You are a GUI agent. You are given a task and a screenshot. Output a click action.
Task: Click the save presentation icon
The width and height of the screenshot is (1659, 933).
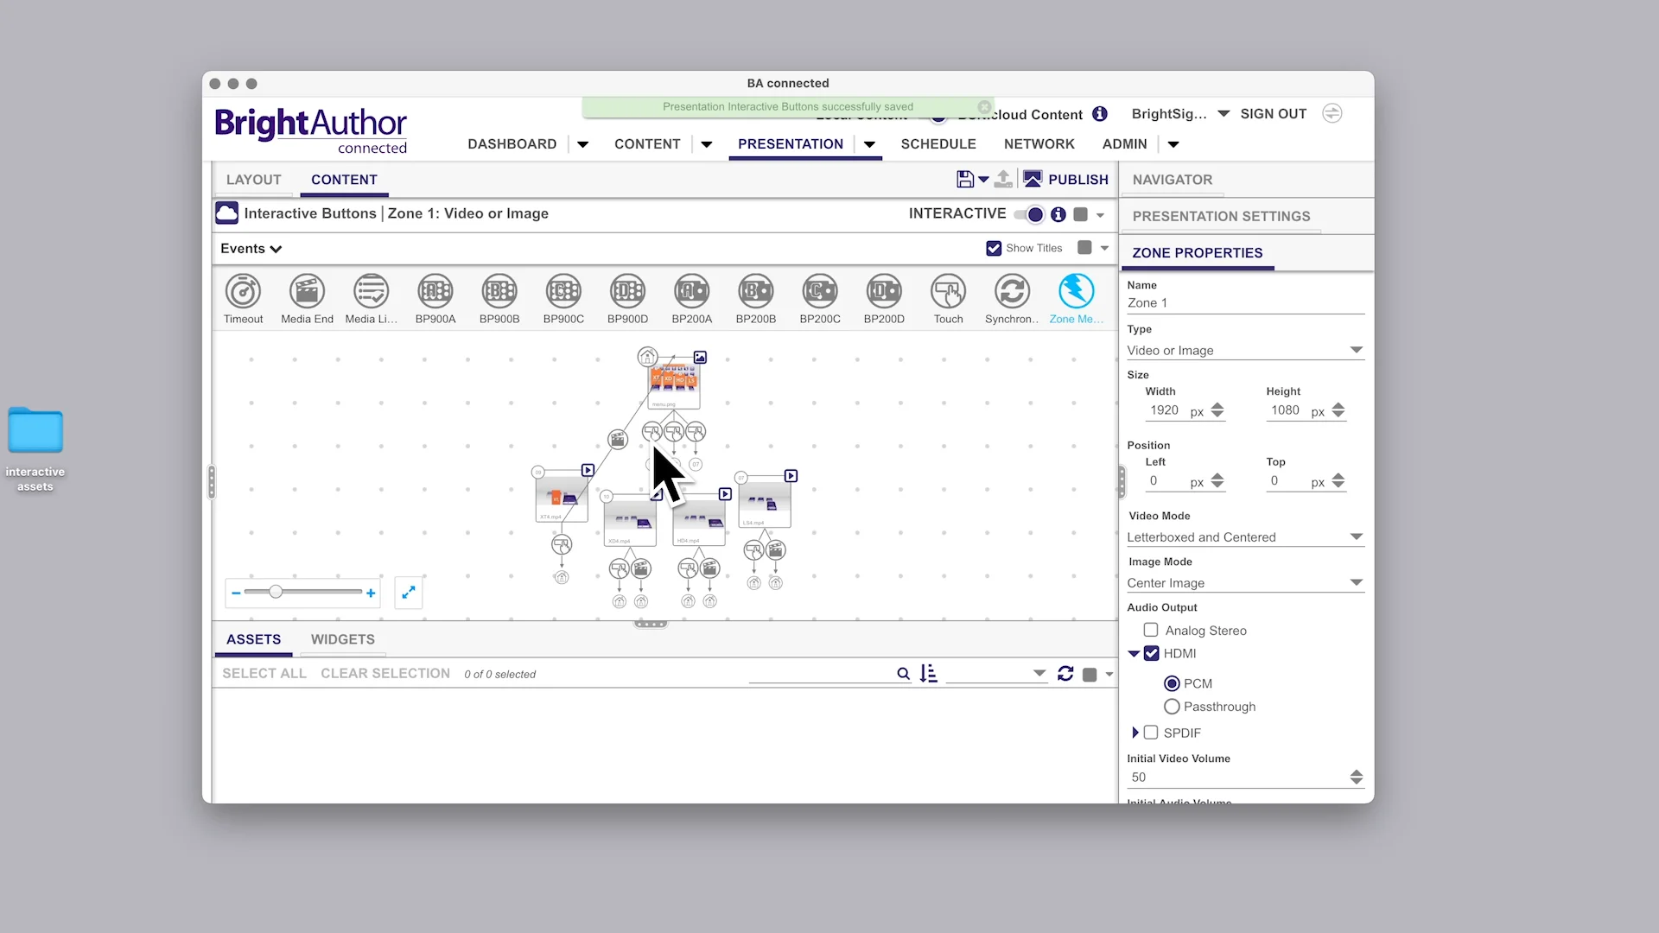click(x=965, y=179)
